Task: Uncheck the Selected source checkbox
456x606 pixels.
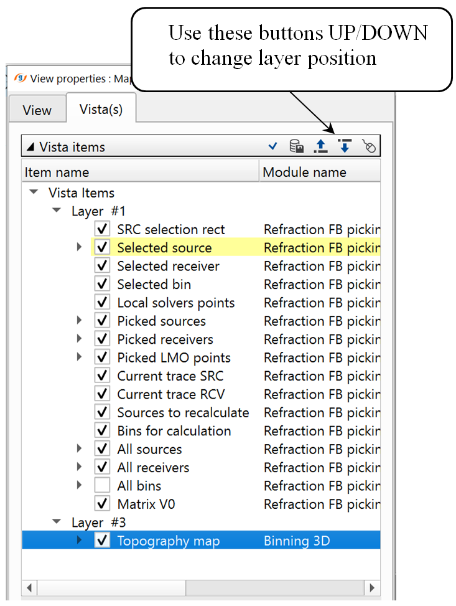Action: (x=103, y=248)
